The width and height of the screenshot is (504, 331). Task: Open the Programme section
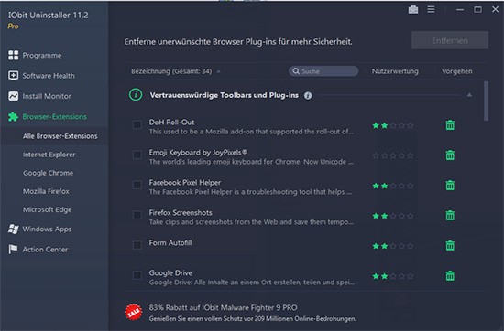click(x=42, y=55)
